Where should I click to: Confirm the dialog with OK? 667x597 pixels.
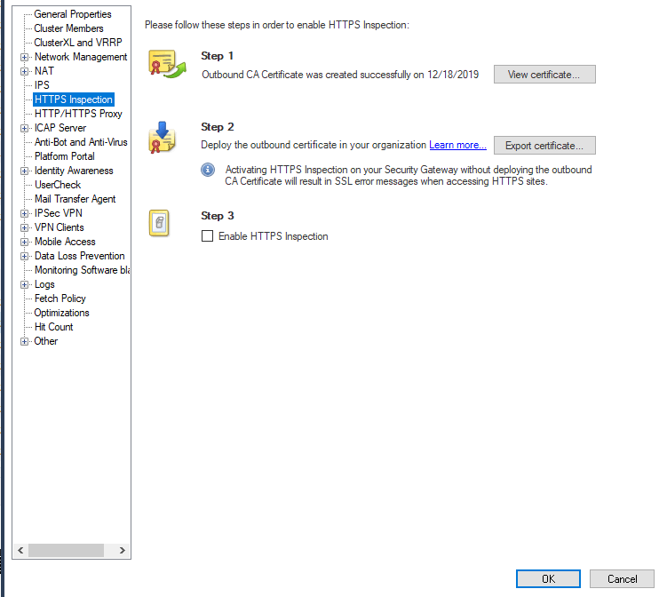(548, 578)
